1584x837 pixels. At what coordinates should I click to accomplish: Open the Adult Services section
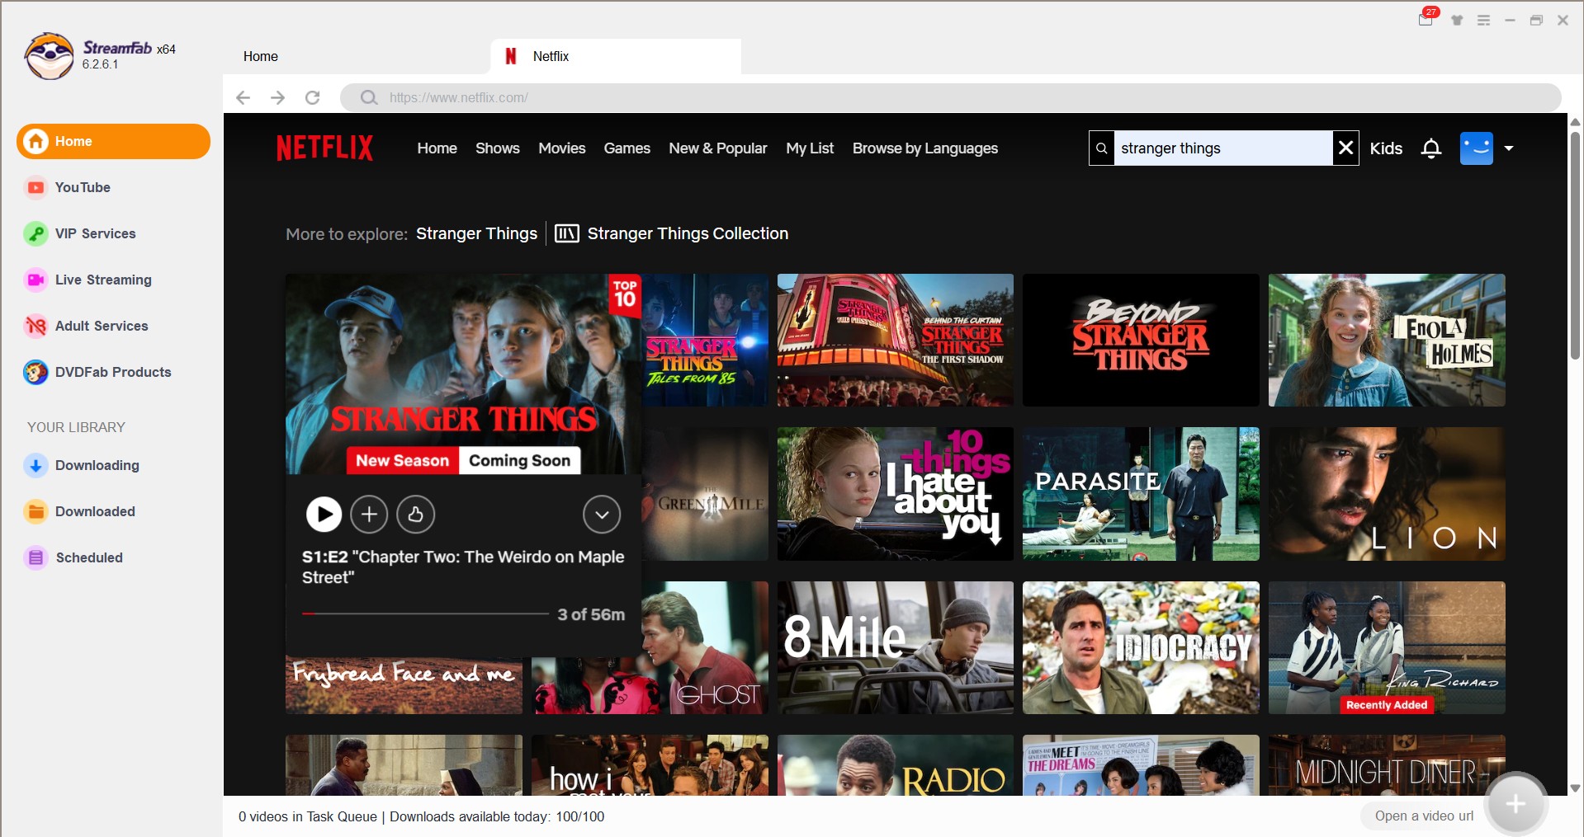tap(101, 326)
